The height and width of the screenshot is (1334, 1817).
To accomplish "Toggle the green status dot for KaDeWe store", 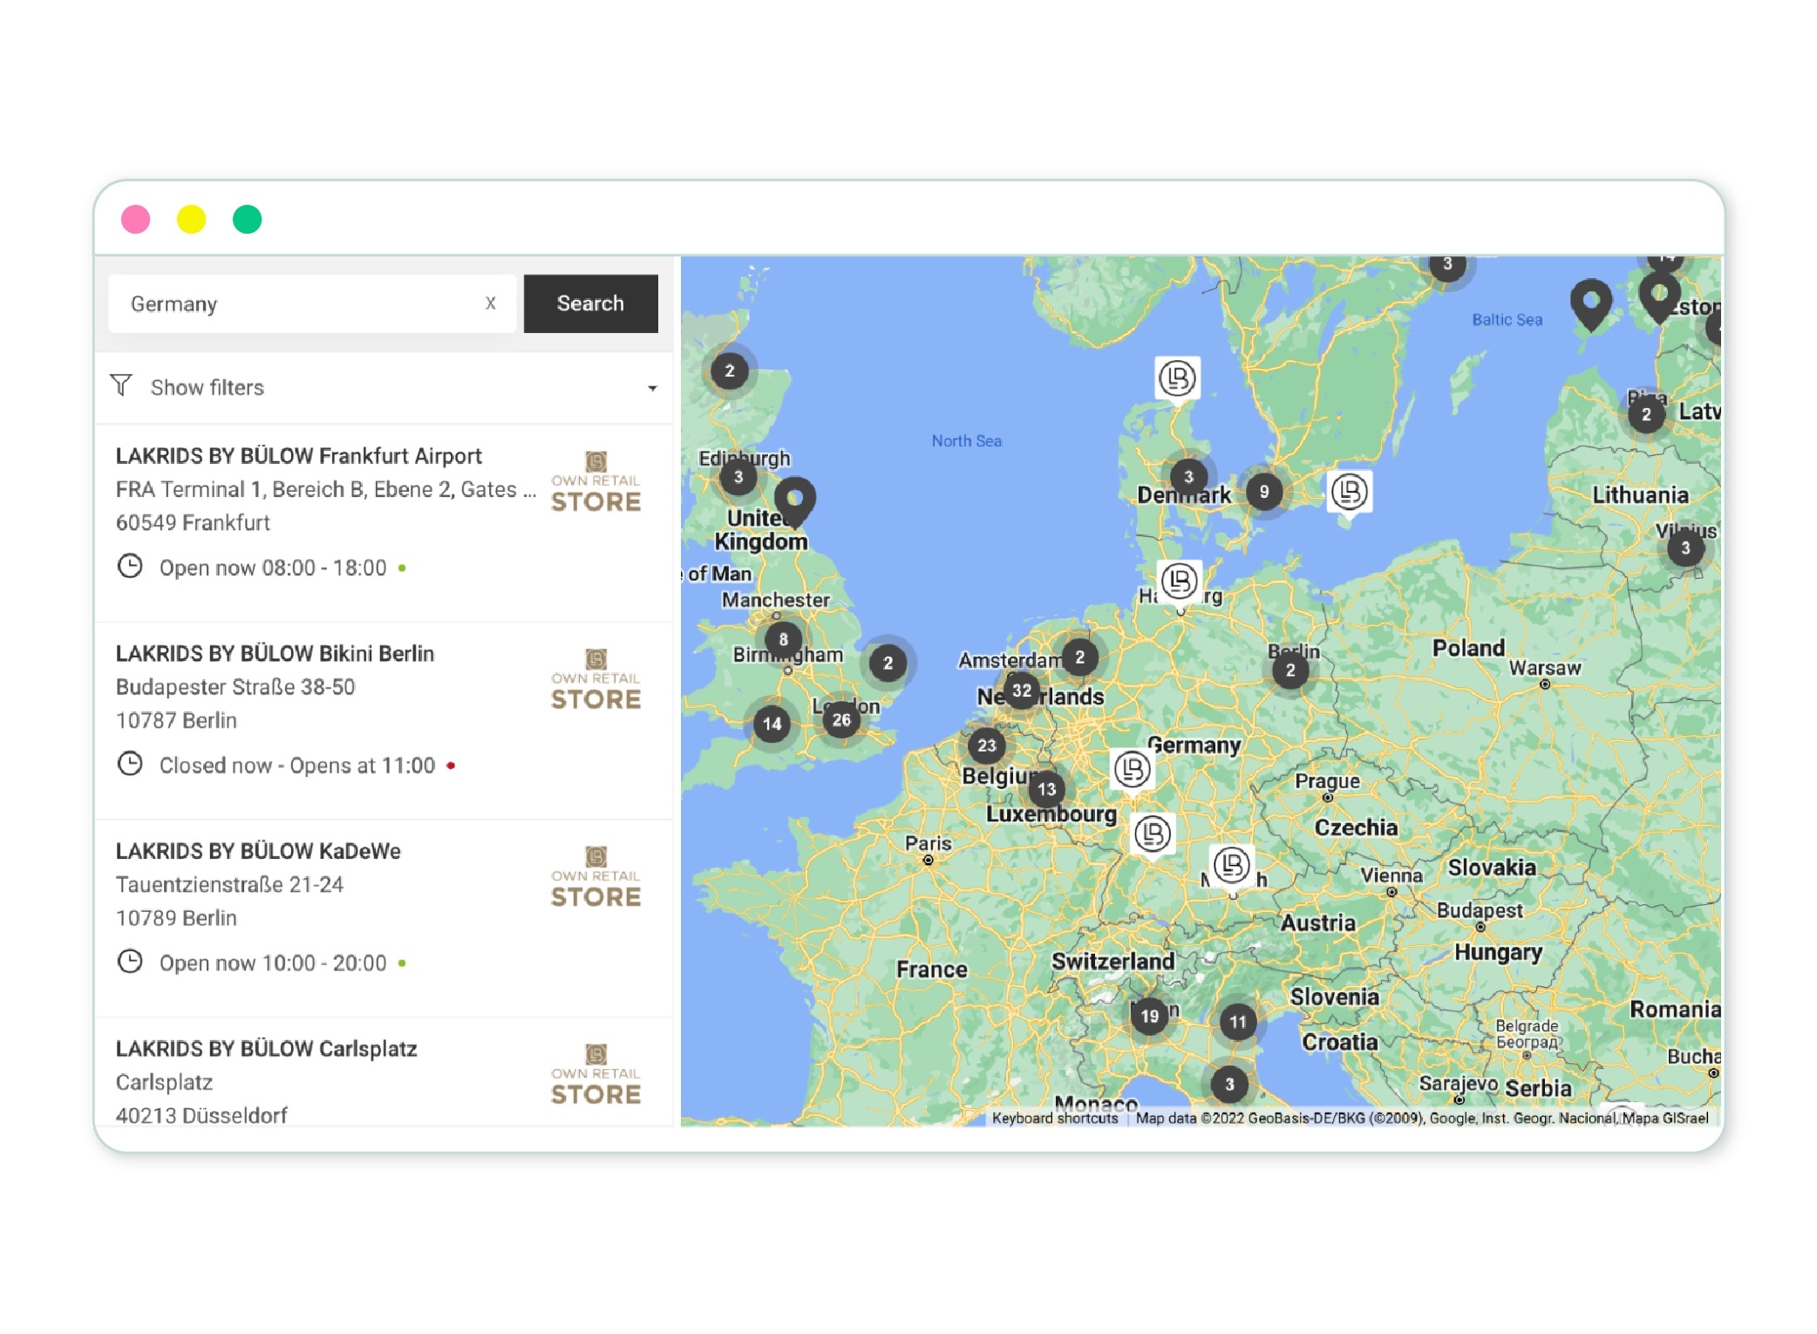I will pyautogui.click(x=402, y=963).
